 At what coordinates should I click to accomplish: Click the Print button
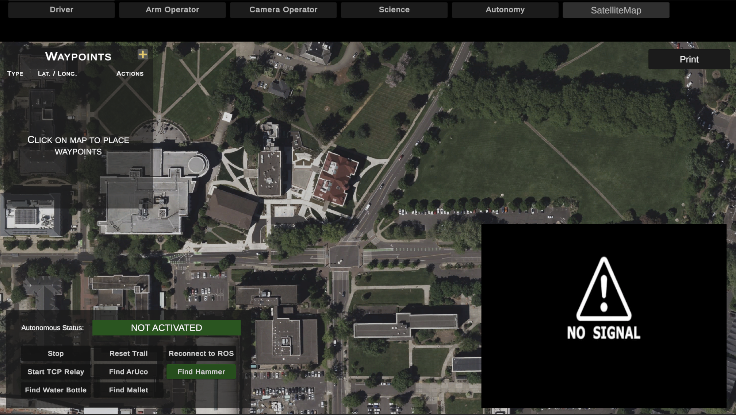point(689,59)
